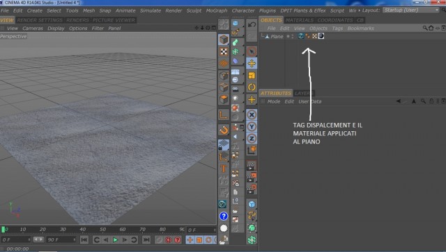Toggle the Y axis lock

click(x=252, y=127)
